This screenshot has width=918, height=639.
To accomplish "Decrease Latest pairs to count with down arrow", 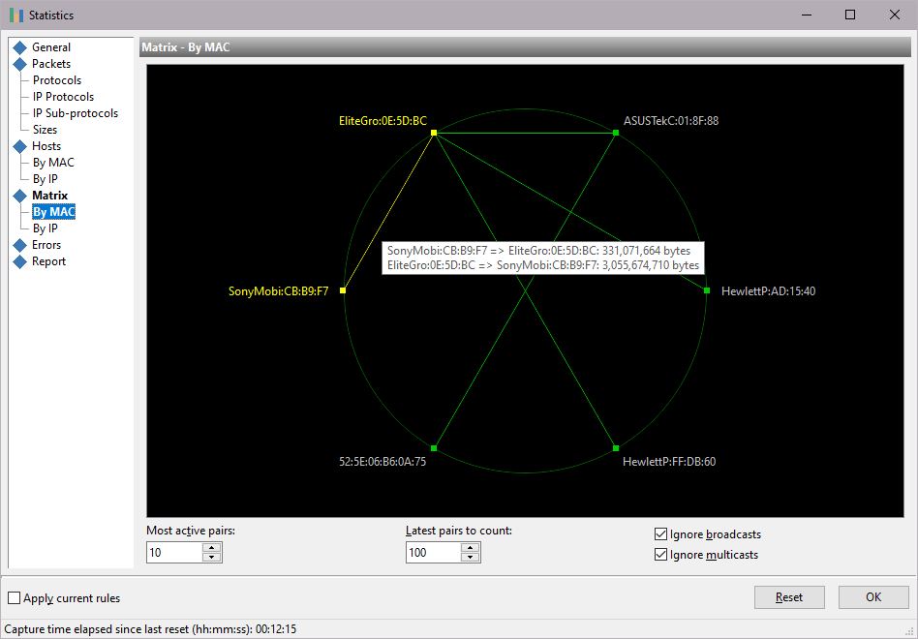I will point(472,557).
